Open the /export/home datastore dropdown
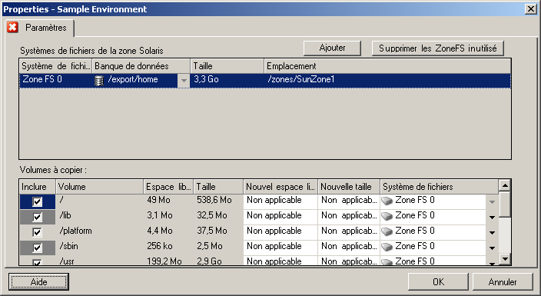Screen dimensions: 541x296 pos(184,81)
